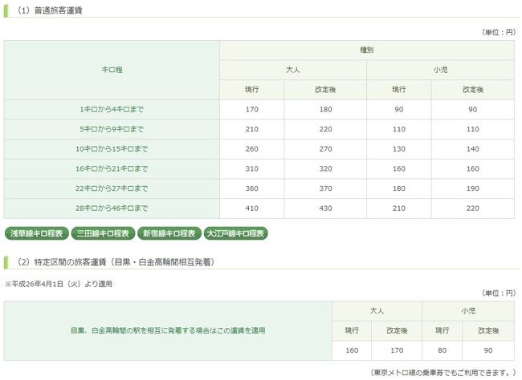Click adult revised fare 320 in 16–21キロ row
The width and height of the screenshot is (522, 380).
(x=325, y=168)
